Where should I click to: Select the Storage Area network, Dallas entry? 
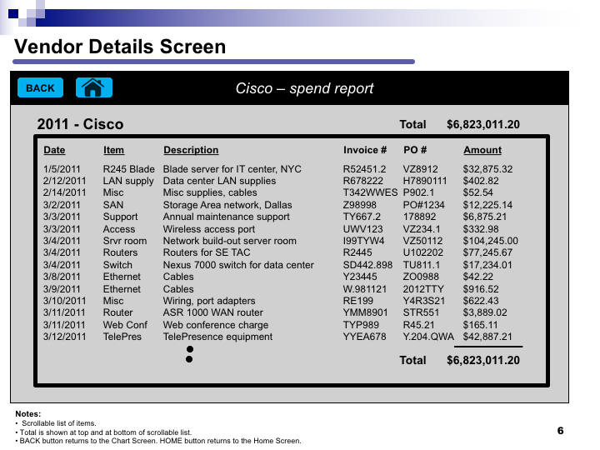click(227, 205)
